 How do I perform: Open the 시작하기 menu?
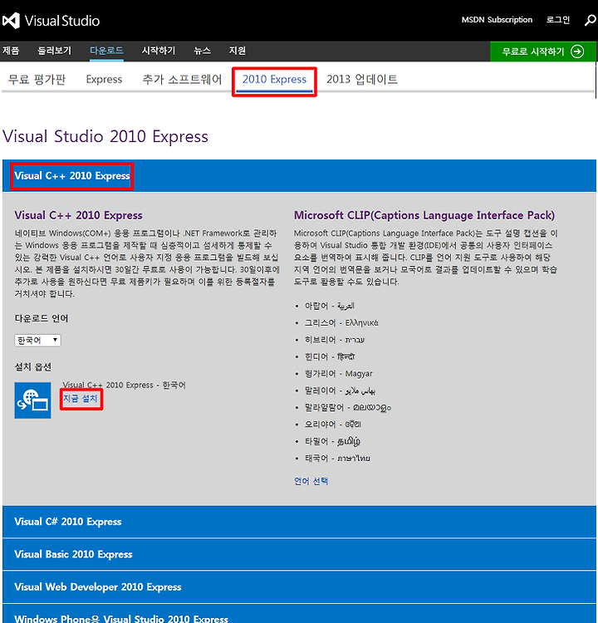(158, 51)
